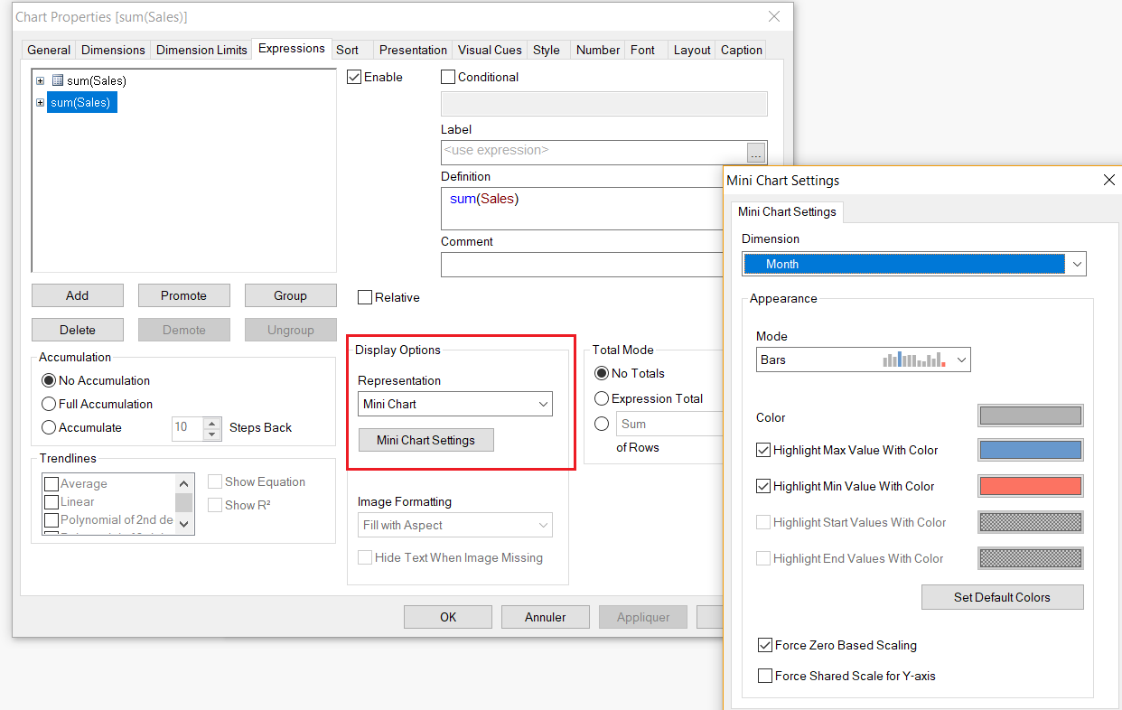Click the ellipsis button beside Label field
The height and width of the screenshot is (710, 1122).
756,153
